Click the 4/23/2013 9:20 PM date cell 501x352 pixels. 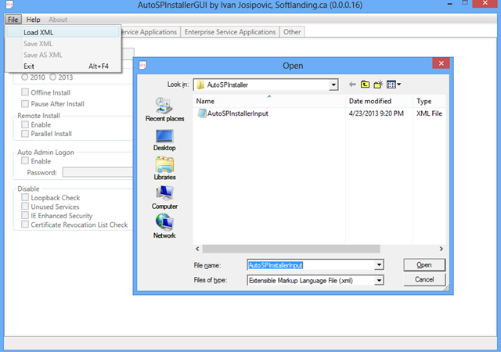click(x=377, y=113)
